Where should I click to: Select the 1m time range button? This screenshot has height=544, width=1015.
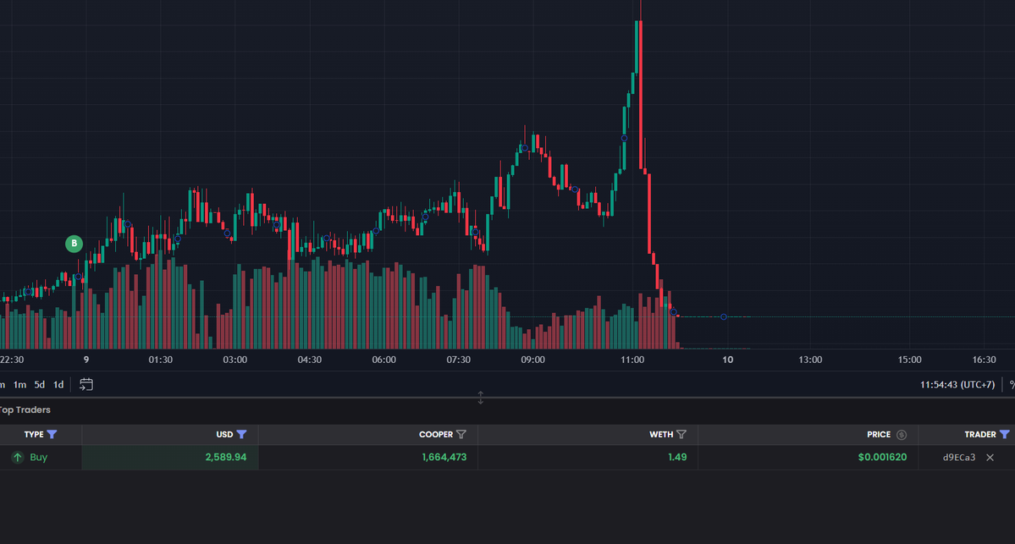point(20,385)
